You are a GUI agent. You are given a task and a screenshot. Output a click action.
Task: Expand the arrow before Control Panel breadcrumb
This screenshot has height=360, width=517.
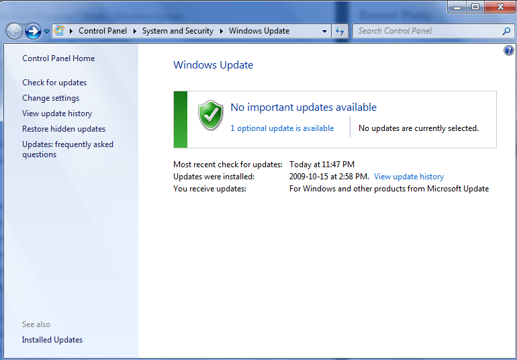71,31
